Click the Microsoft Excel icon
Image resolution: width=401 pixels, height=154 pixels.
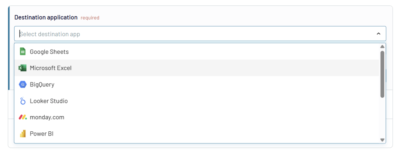[22, 68]
